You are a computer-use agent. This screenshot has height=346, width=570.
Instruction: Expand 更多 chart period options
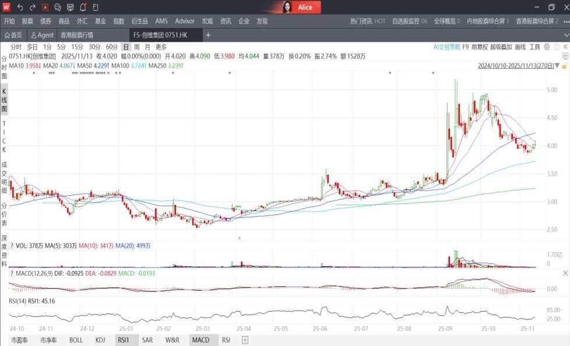point(161,47)
